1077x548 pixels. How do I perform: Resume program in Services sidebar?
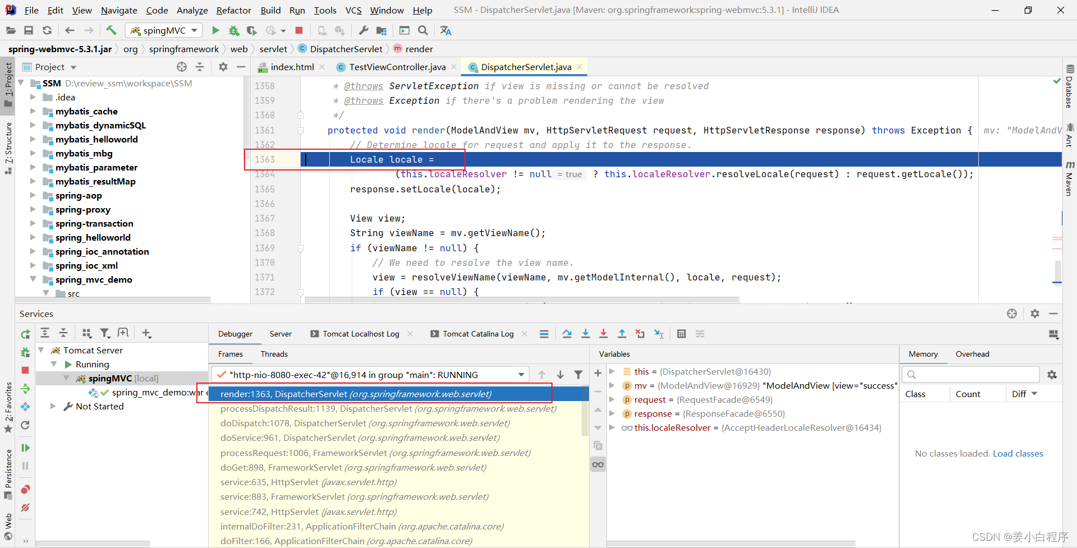25,448
